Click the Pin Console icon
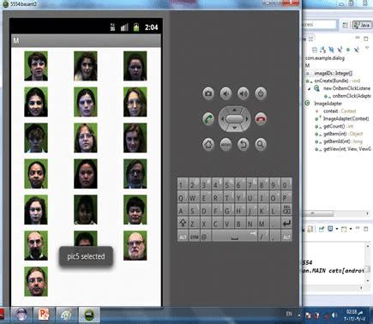 pos(322,229)
